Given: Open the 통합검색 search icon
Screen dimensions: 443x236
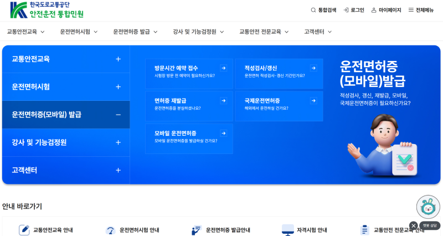Looking at the screenshot, I should point(313,10).
